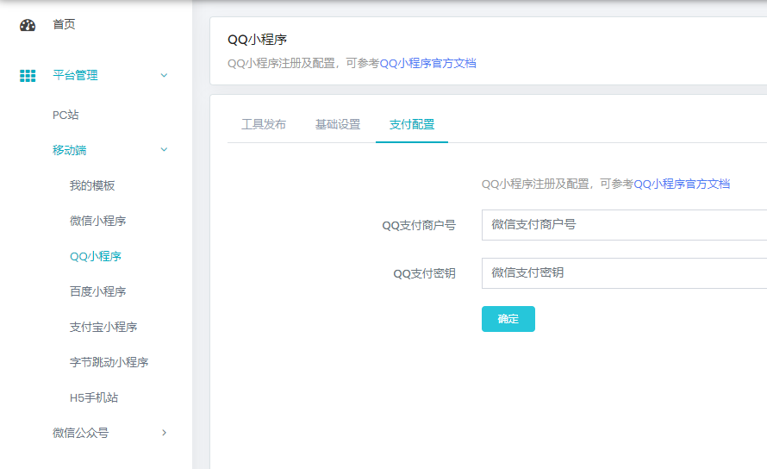Image resolution: width=767 pixels, height=469 pixels.
Task: Open 支付宝小程序 in sidebar
Action: [x=103, y=327]
